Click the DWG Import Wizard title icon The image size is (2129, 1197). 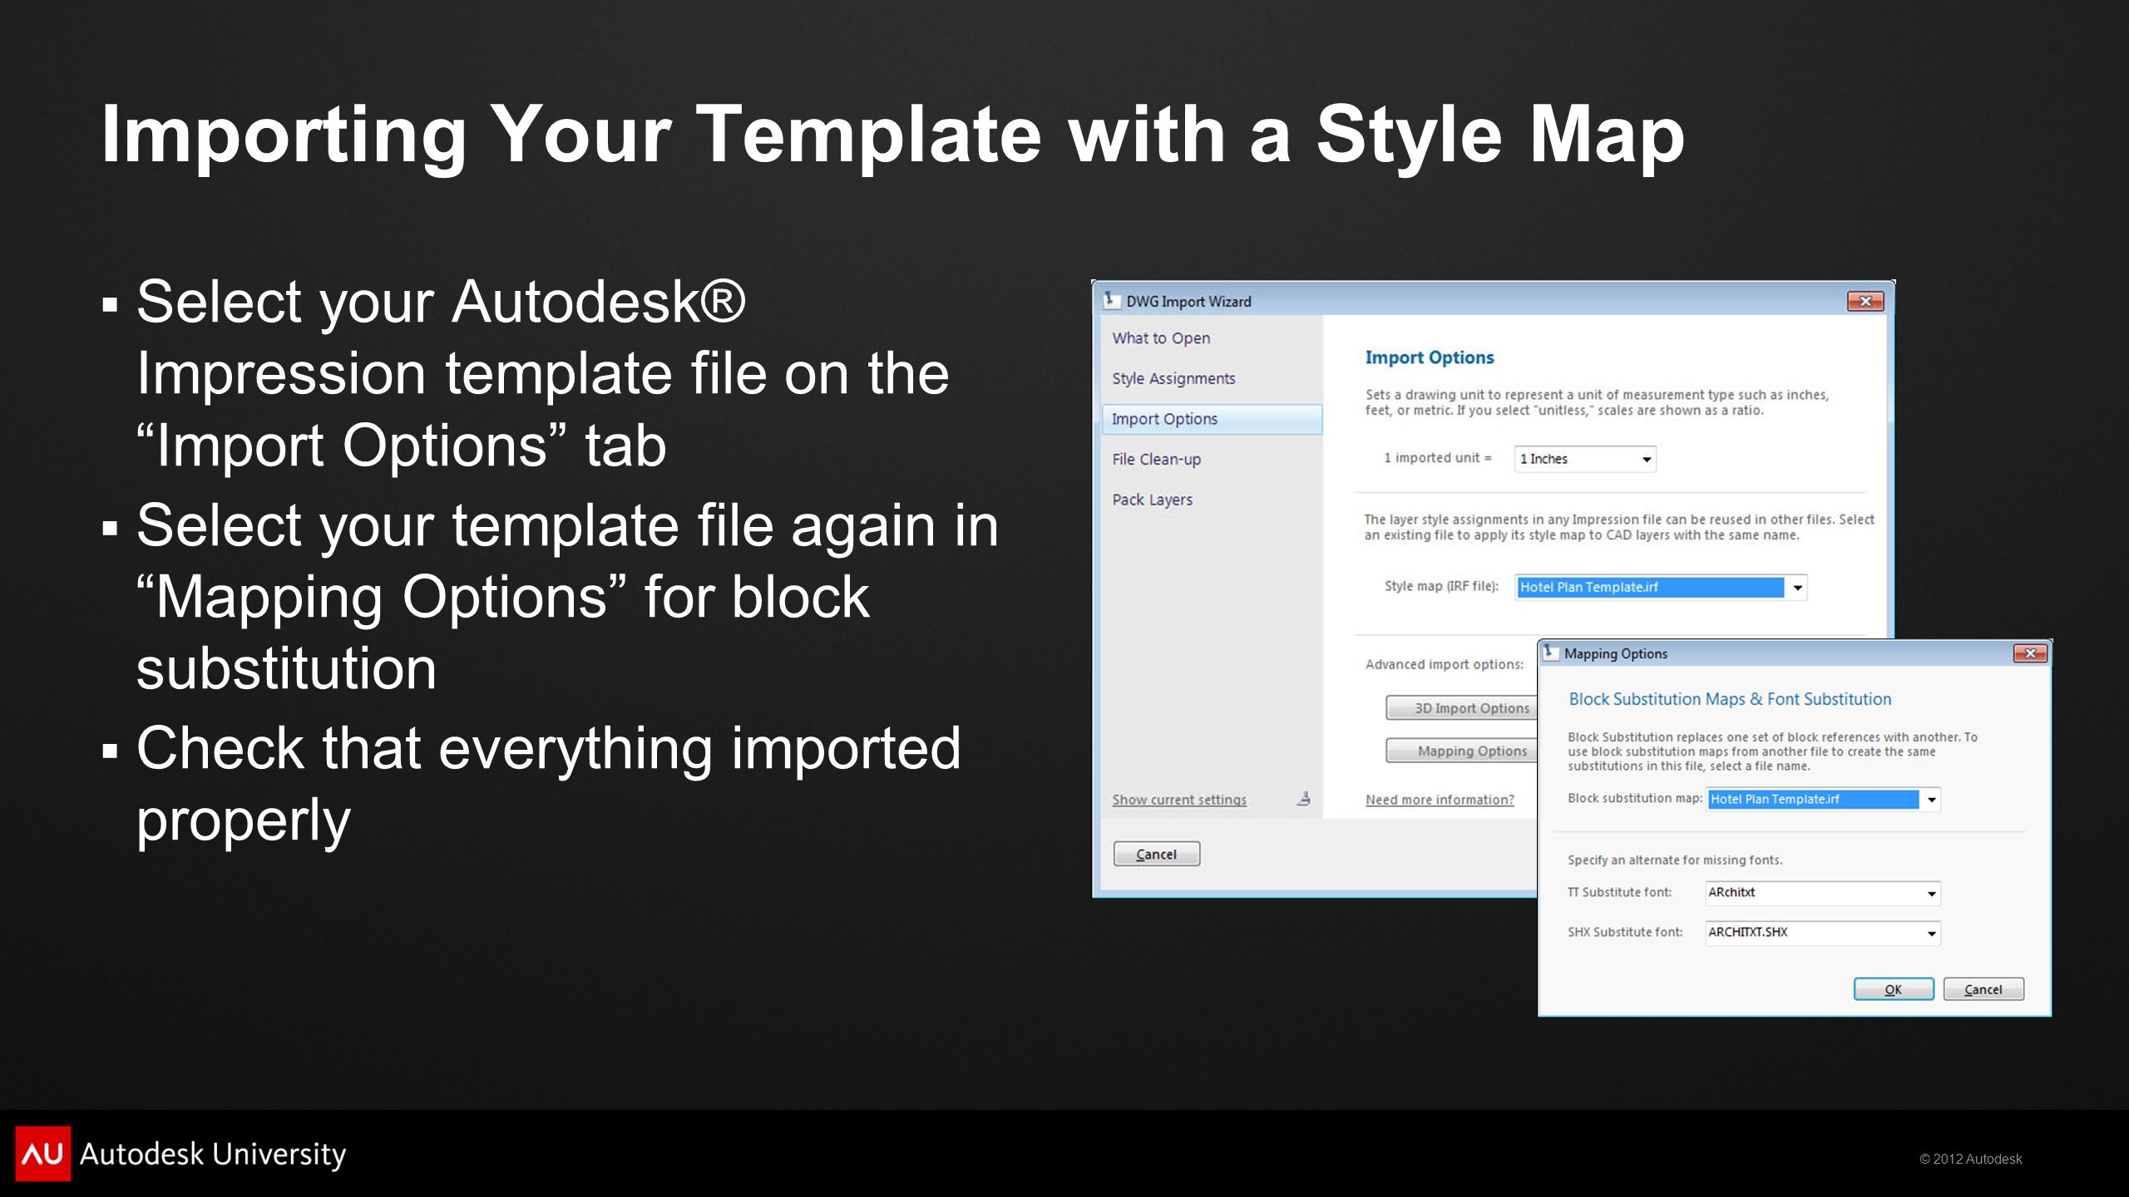(x=1111, y=301)
